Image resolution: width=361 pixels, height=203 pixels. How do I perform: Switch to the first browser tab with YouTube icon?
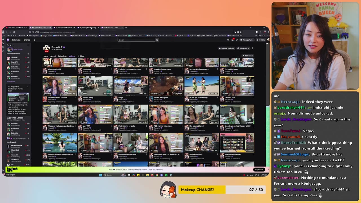[16, 28]
